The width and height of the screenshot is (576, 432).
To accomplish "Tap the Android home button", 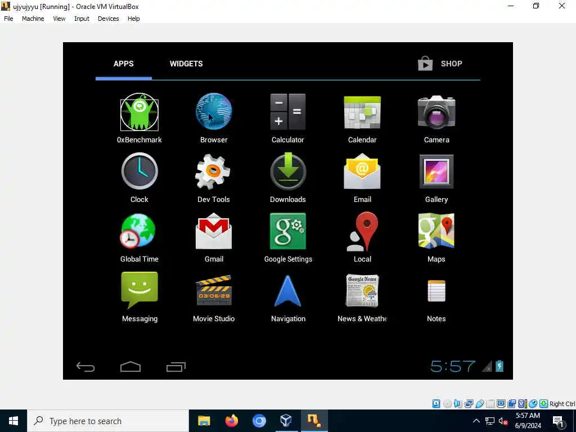I will [130, 367].
